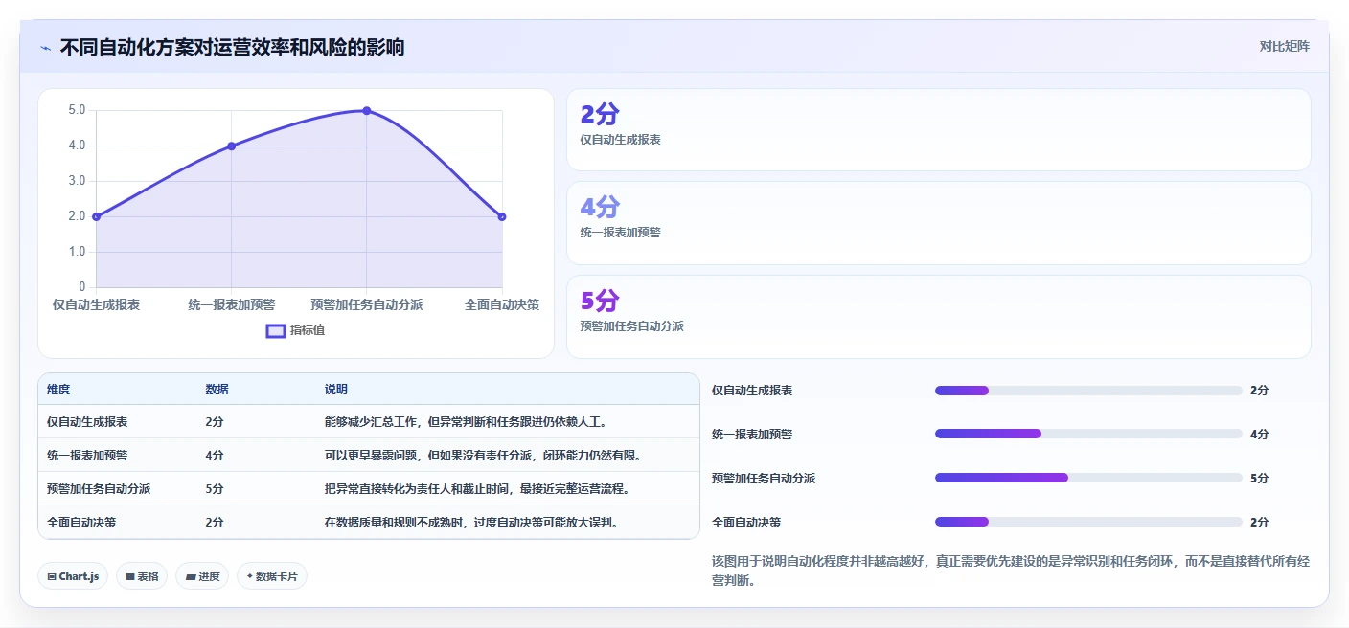Viewport: 1349px width, 628px height.
Task: Click the 预警加任务自动分派 cell in the table
Action: (x=99, y=489)
